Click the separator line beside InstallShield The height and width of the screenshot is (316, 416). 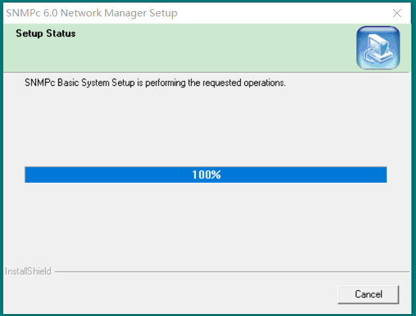[229, 271]
